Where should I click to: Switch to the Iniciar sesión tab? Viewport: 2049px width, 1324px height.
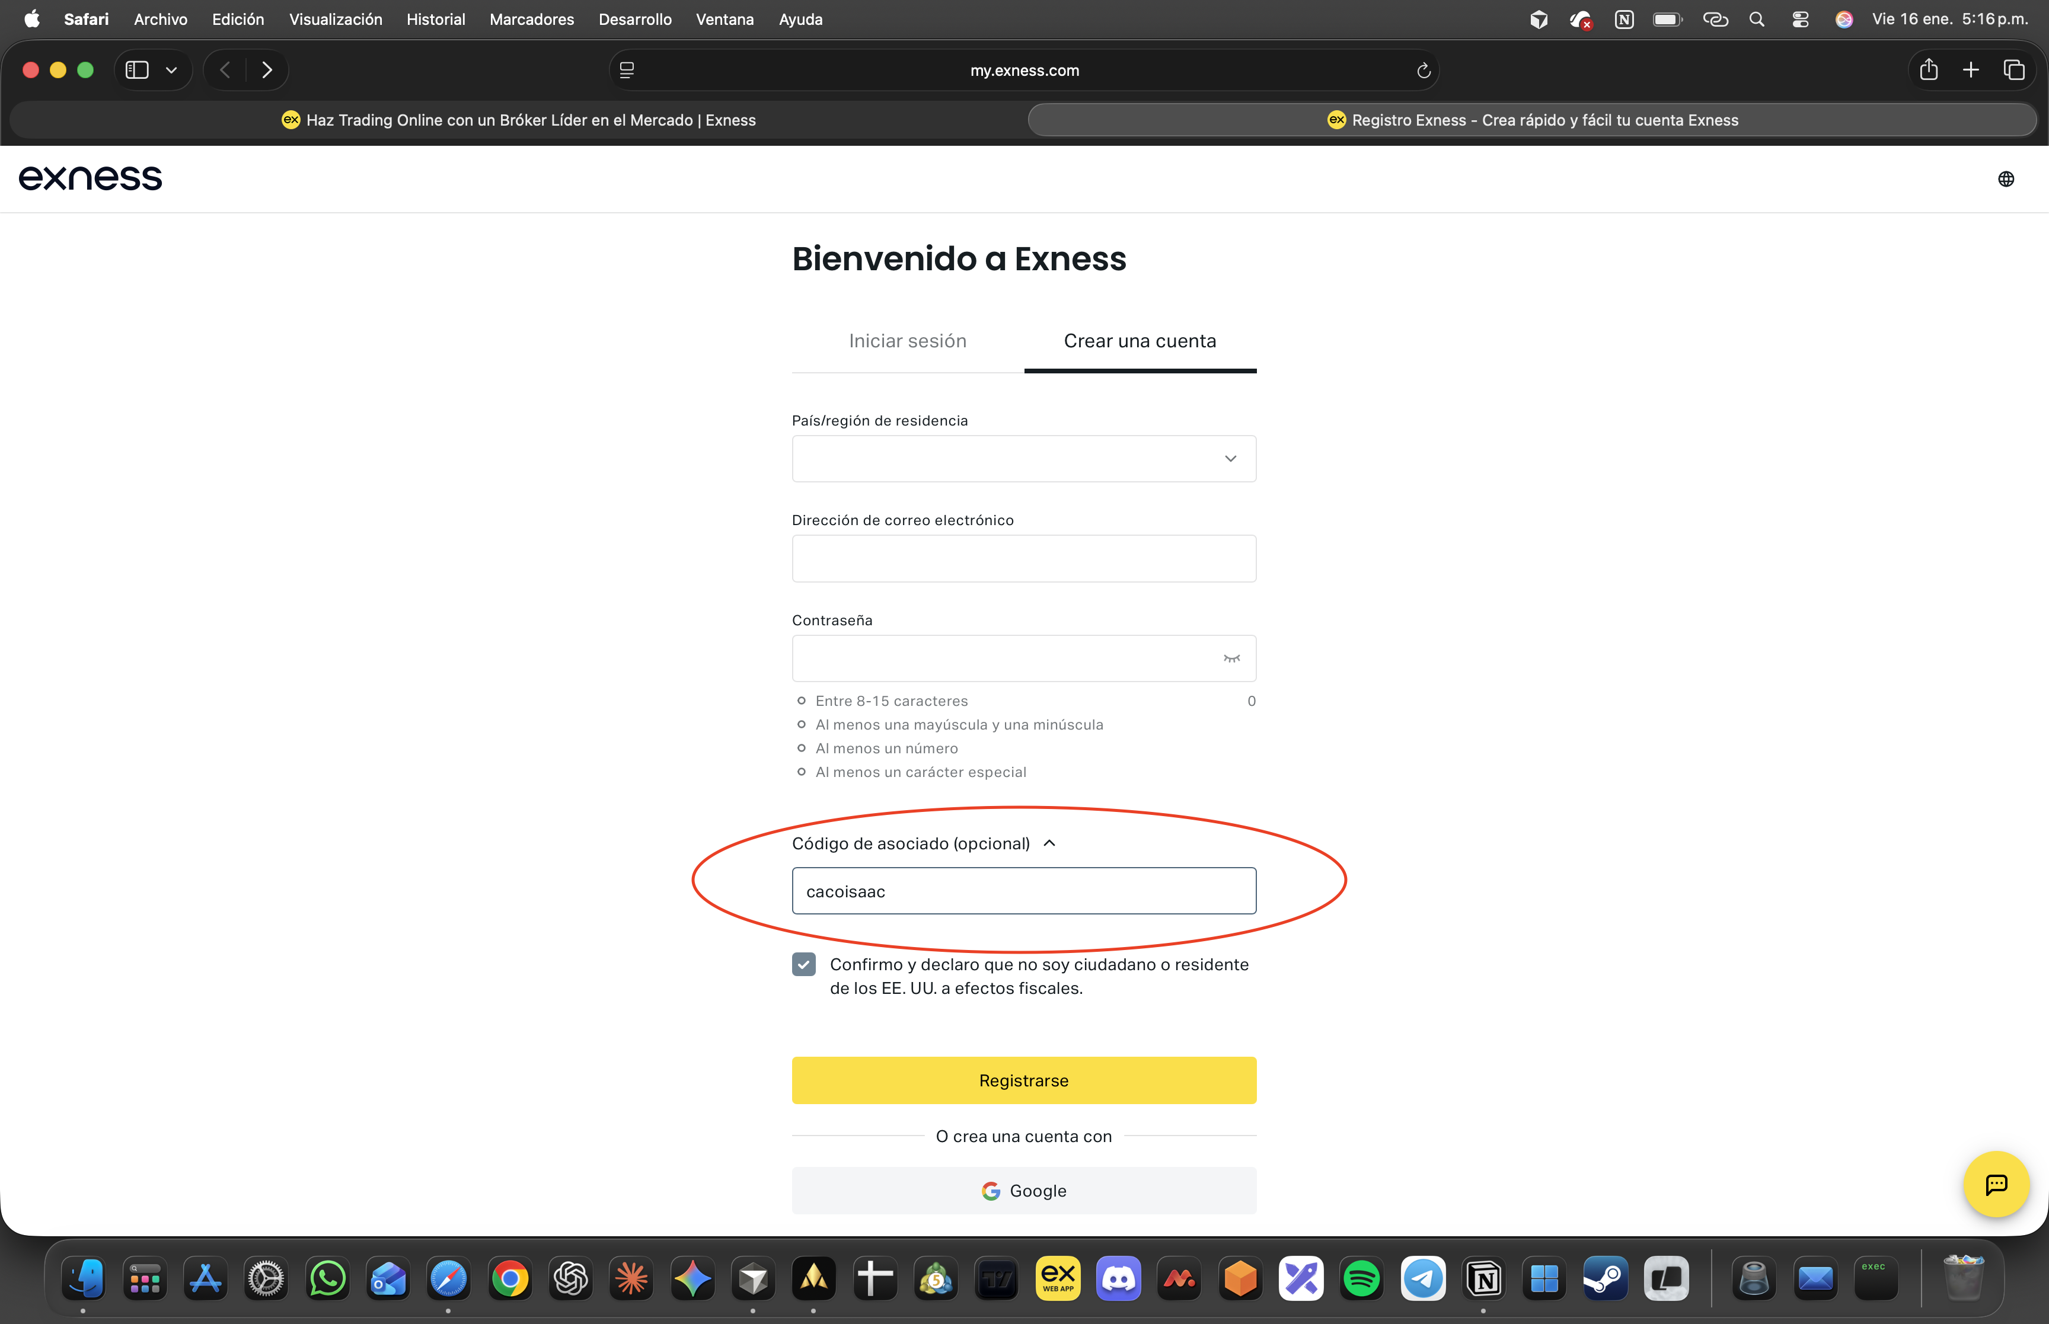pyautogui.click(x=907, y=340)
